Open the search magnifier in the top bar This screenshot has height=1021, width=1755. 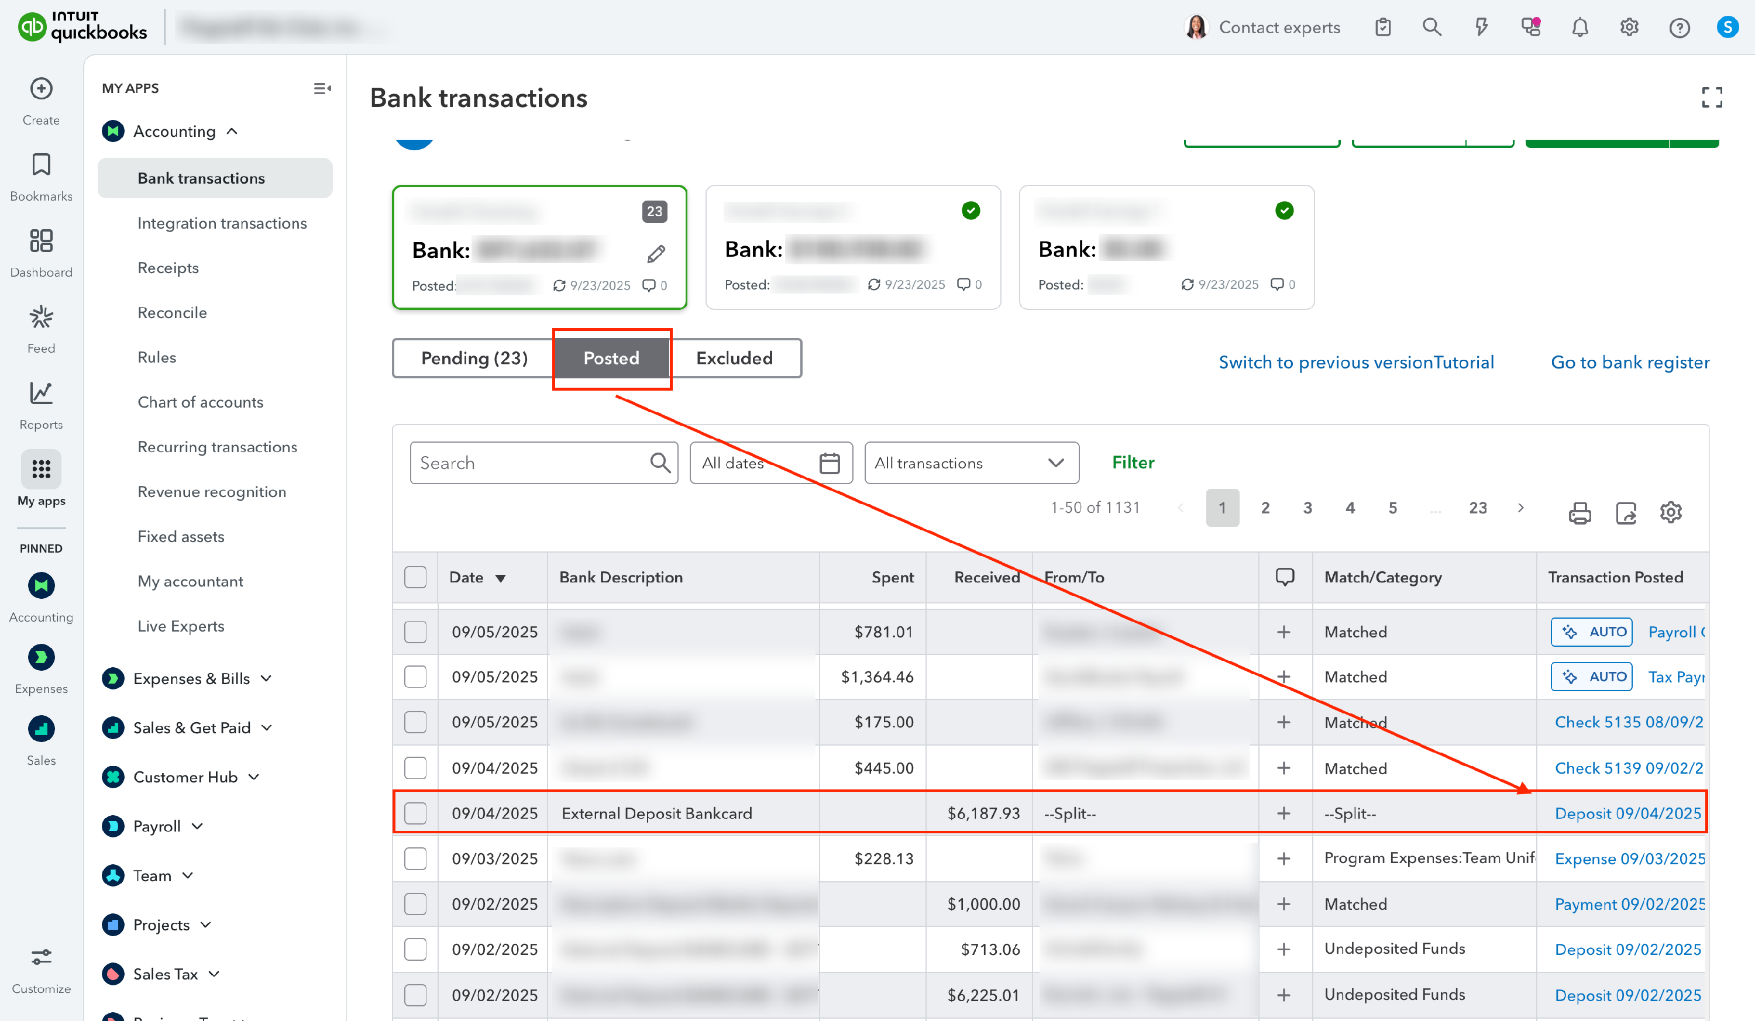1431,27
